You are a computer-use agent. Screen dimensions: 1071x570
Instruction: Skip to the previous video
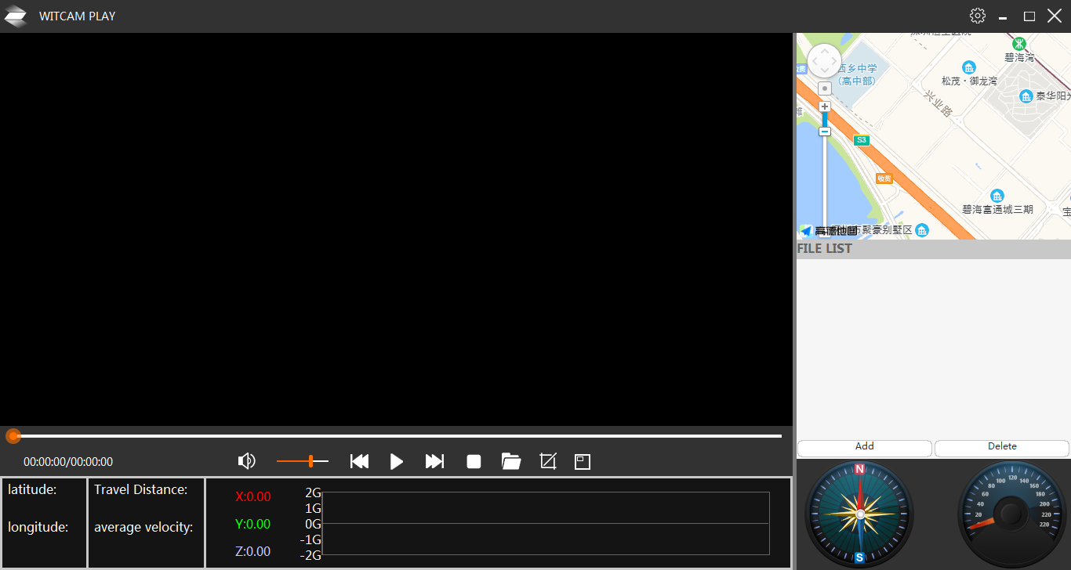tap(359, 461)
